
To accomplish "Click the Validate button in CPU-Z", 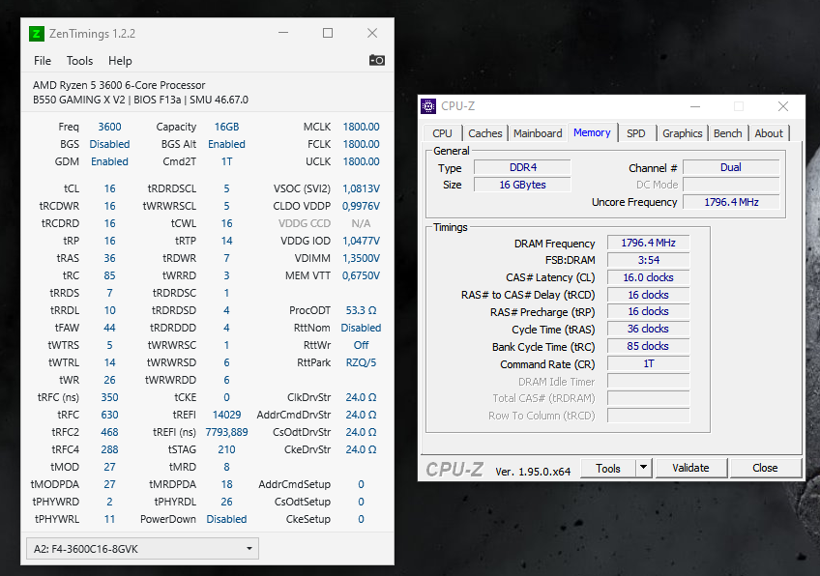I will click(x=690, y=468).
